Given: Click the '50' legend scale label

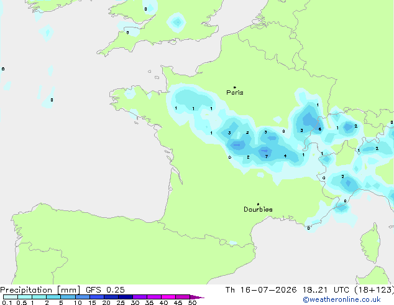Looking at the screenshot, I should tap(193, 303).
